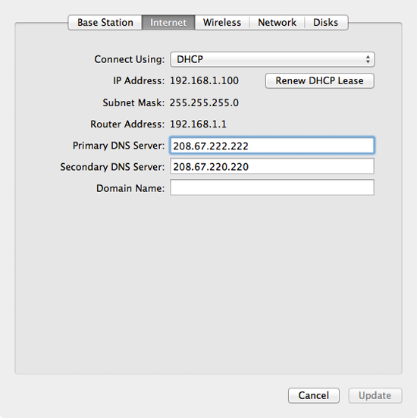Click the IP Address label
Viewport: 417px width, 418px height.
tap(139, 80)
